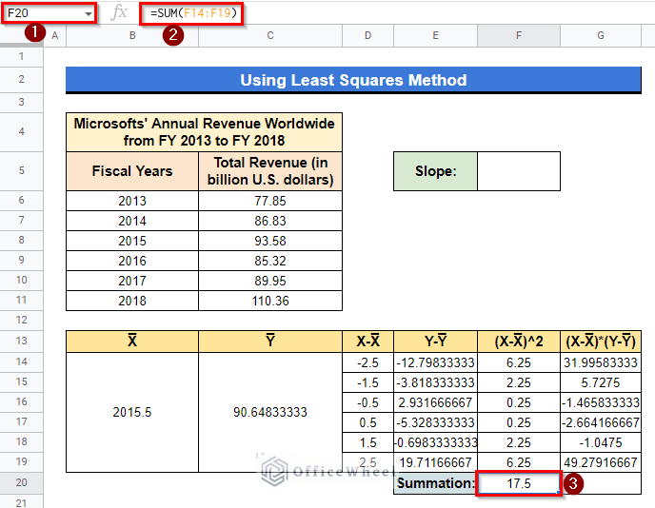This screenshot has height=508, width=655.
Task: Select the X-X̄ cell with 1.5 in row 18
Action: tap(367, 442)
